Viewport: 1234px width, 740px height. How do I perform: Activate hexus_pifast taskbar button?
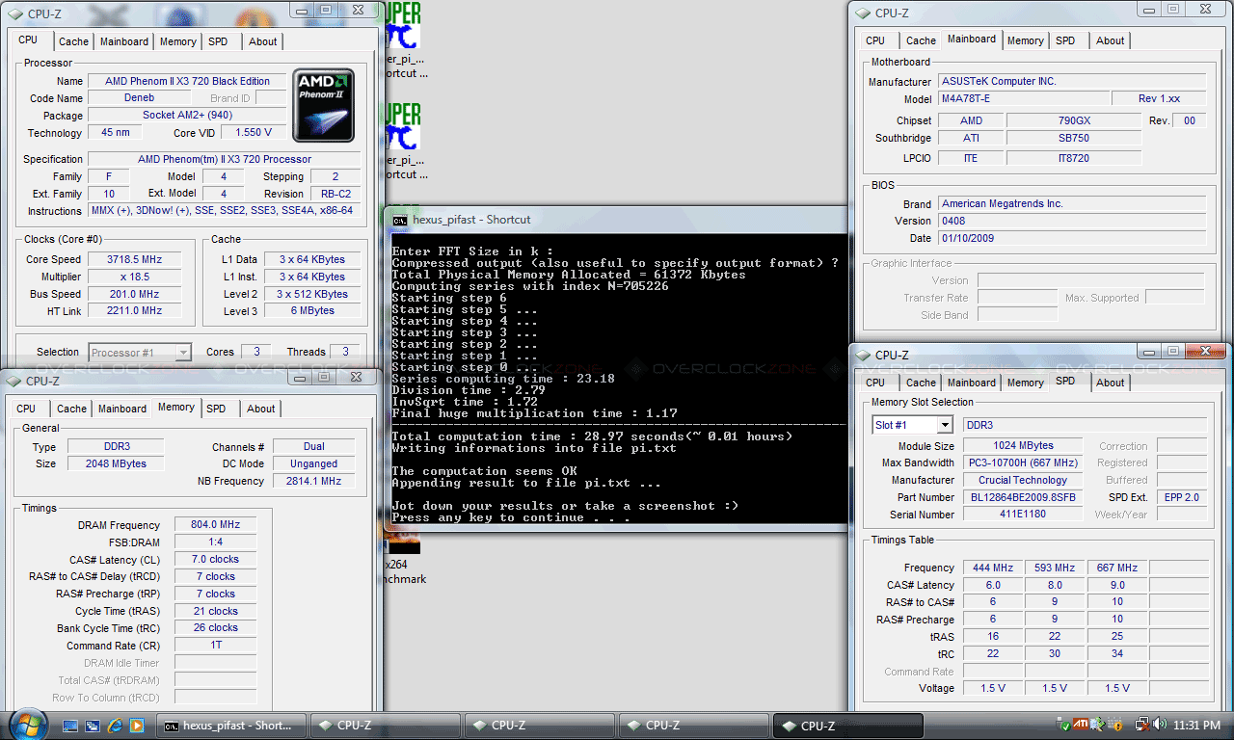pos(231,726)
